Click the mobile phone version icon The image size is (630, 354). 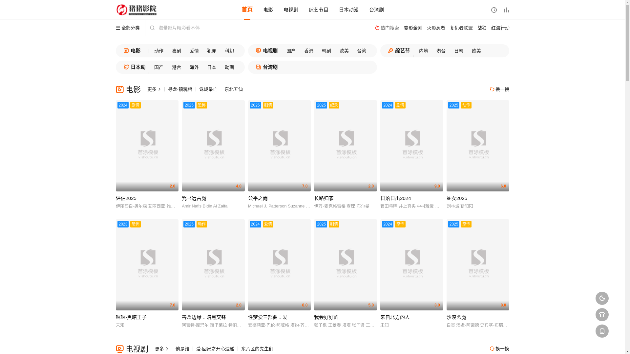[602, 331]
